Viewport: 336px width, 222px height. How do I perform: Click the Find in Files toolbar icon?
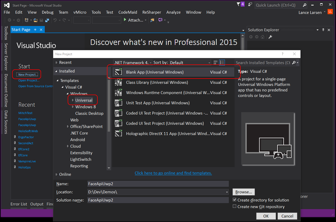152,20
